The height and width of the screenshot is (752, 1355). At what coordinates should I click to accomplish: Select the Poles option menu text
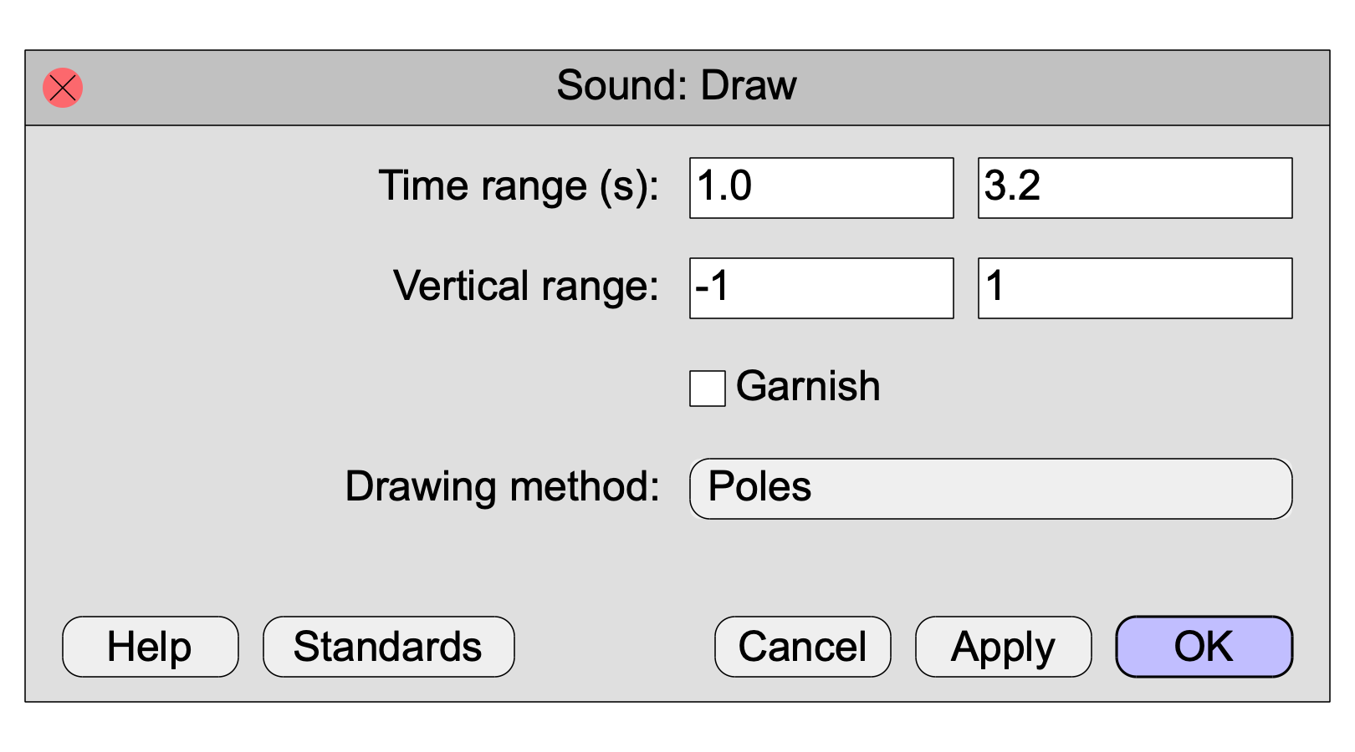(x=759, y=487)
